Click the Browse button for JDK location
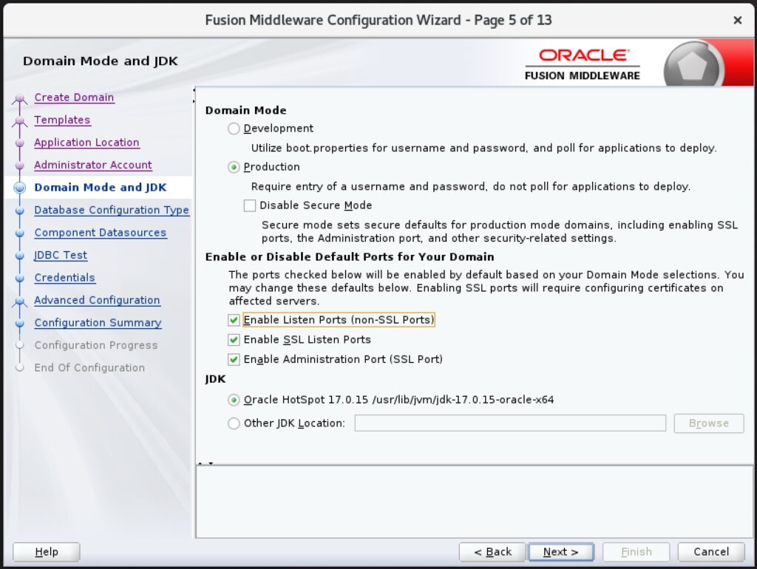This screenshot has width=757, height=569. click(x=709, y=423)
